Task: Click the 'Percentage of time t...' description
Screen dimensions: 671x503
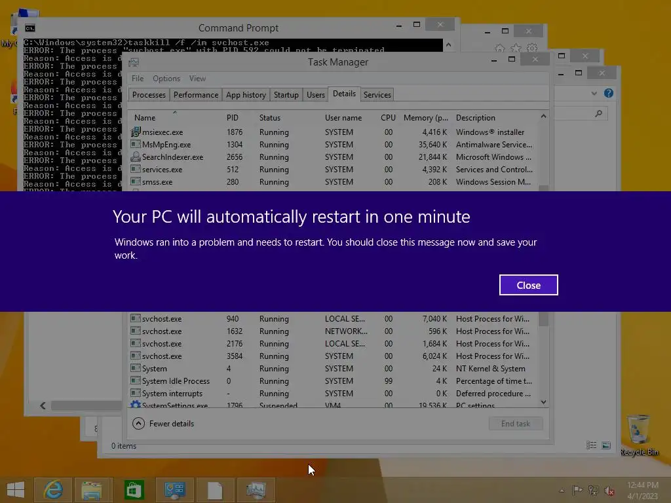Action: tap(494, 381)
